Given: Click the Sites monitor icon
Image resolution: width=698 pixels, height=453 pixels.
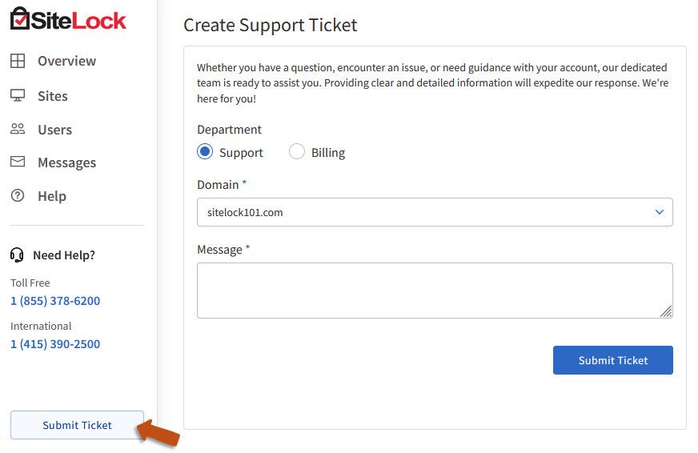Looking at the screenshot, I should (x=18, y=95).
